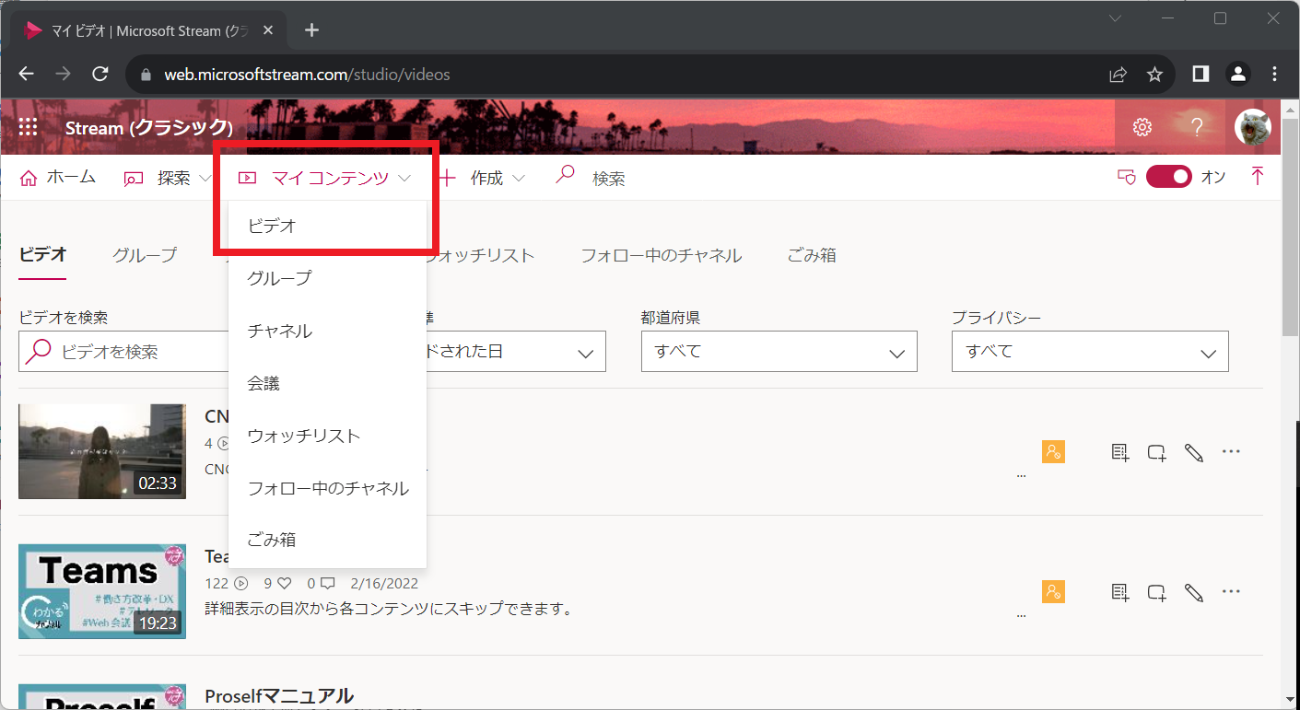This screenshot has height=710, width=1300.
Task: Click the permissions icon on the Teams video row
Action: click(x=1053, y=591)
